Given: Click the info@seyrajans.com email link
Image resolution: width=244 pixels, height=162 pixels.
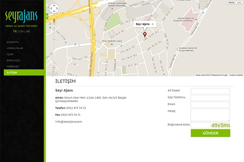Looking at the screenshot, I should (x=69, y=122).
